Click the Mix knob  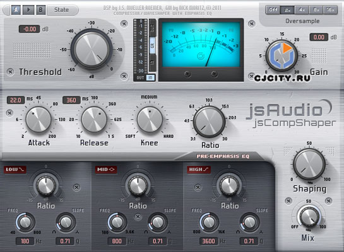(x=309, y=216)
